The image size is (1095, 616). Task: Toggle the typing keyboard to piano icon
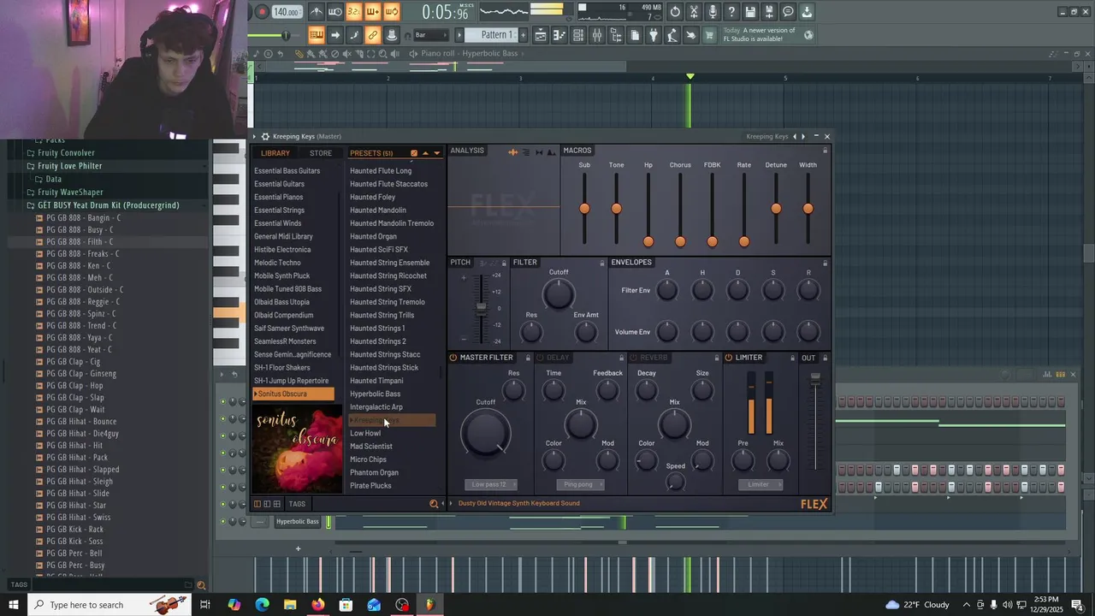(x=317, y=35)
